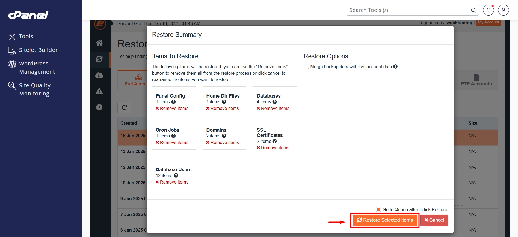Click help icon next to Databases items

275,102
